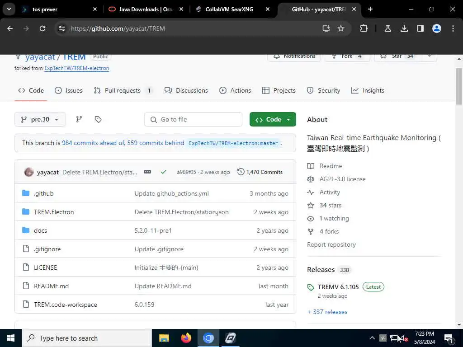The width and height of the screenshot is (463, 347).
Task: Open the TREMV 6.1.105 release
Action: 338,287
